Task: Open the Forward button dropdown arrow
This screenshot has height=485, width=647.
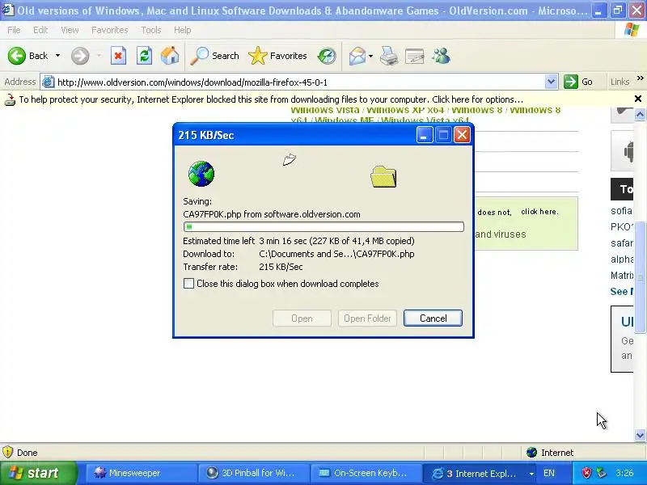Action: [x=99, y=56]
